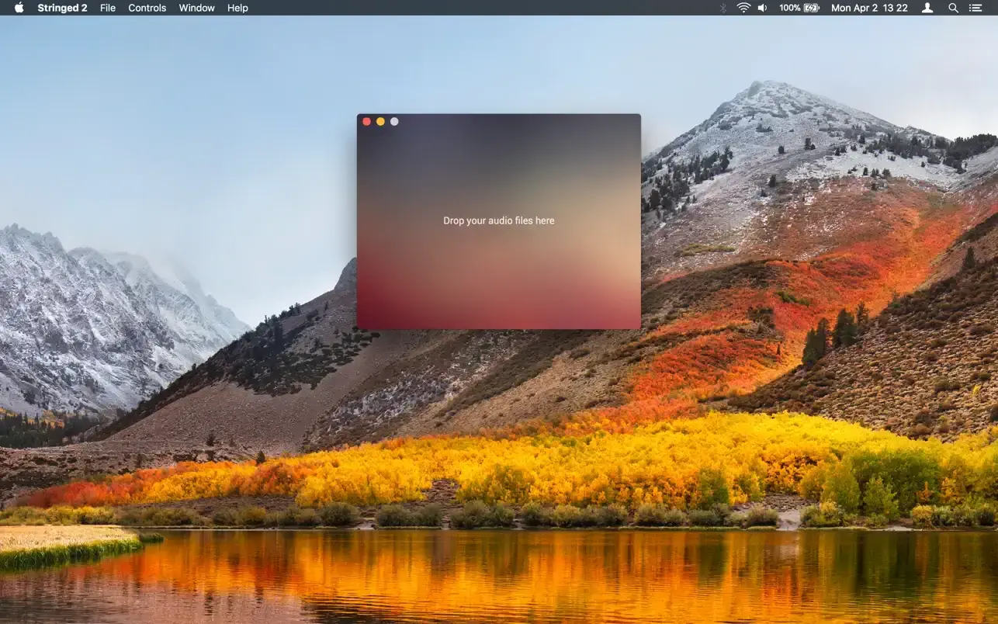Open Spotlight search magnifier

[953, 8]
